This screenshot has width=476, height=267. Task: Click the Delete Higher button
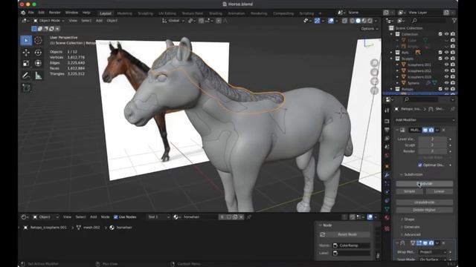[x=425, y=210]
